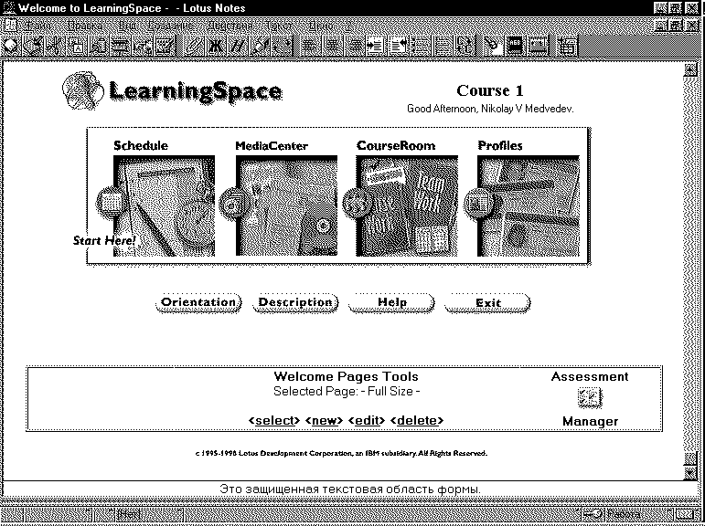Screen dimensions: 705x526
Task: Click the round MediaCenter icon
Action: (233, 202)
